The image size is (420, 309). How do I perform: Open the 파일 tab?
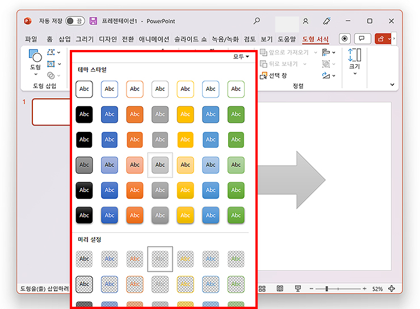click(x=31, y=39)
